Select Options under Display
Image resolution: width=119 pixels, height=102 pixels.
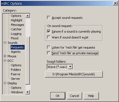tap(16, 88)
